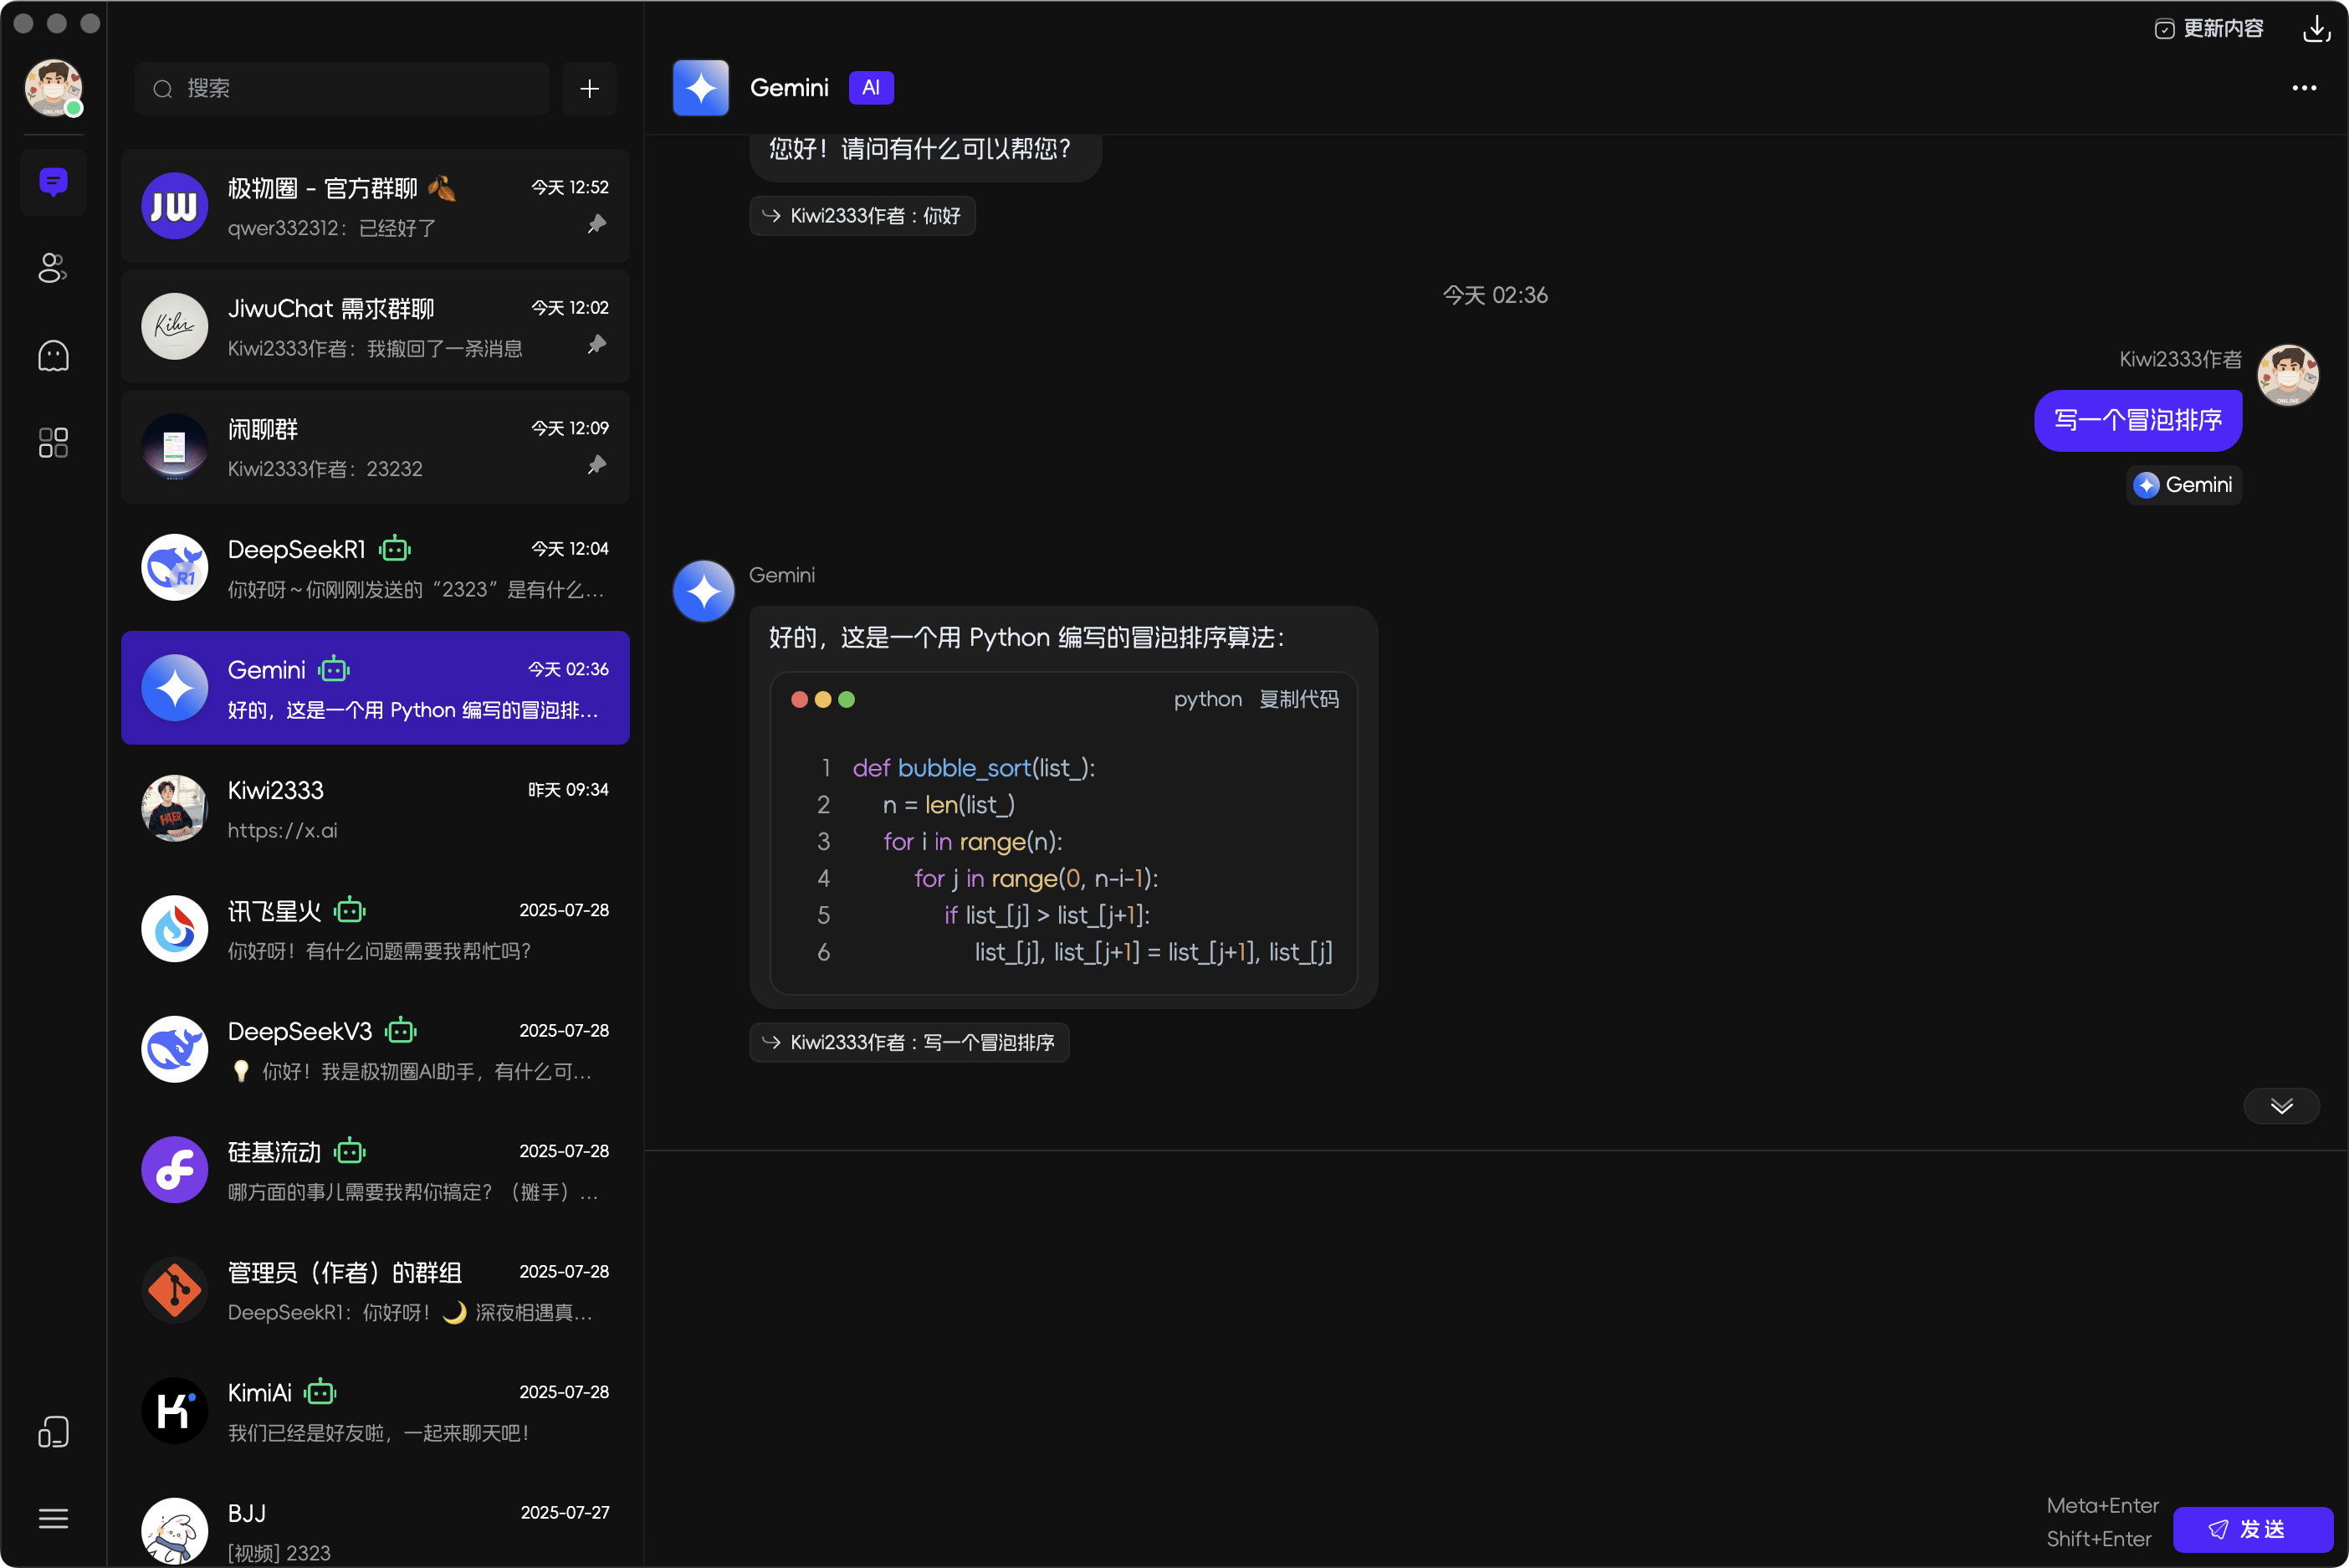
Task: Click the JW avatar of 极物圈 group
Action: pyautogui.click(x=175, y=206)
